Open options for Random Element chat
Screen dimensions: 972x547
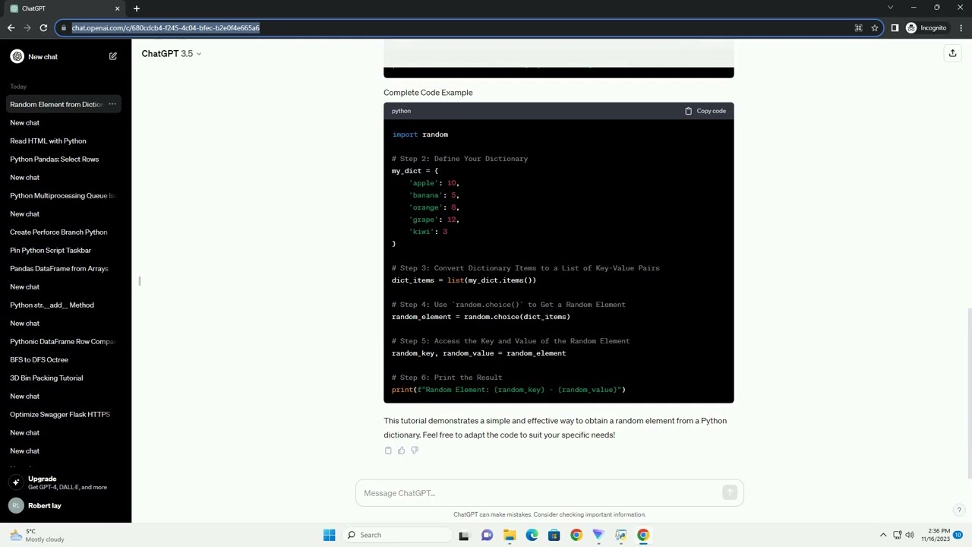click(x=112, y=104)
